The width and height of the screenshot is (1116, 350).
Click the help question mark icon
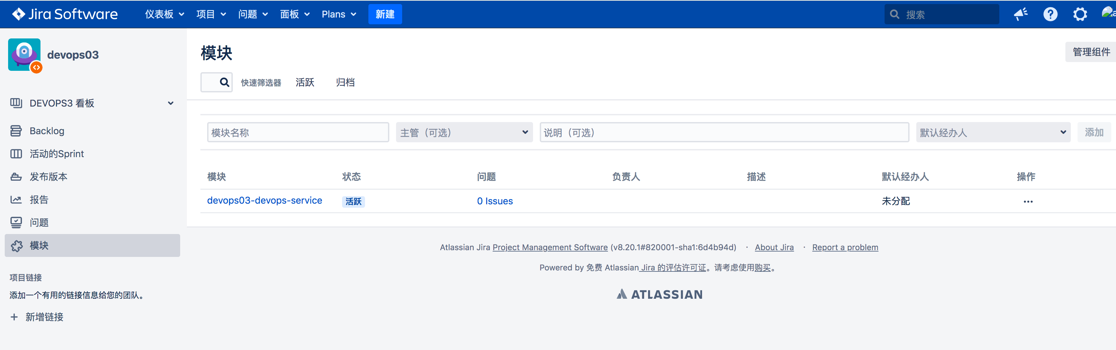[x=1050, y=14]
